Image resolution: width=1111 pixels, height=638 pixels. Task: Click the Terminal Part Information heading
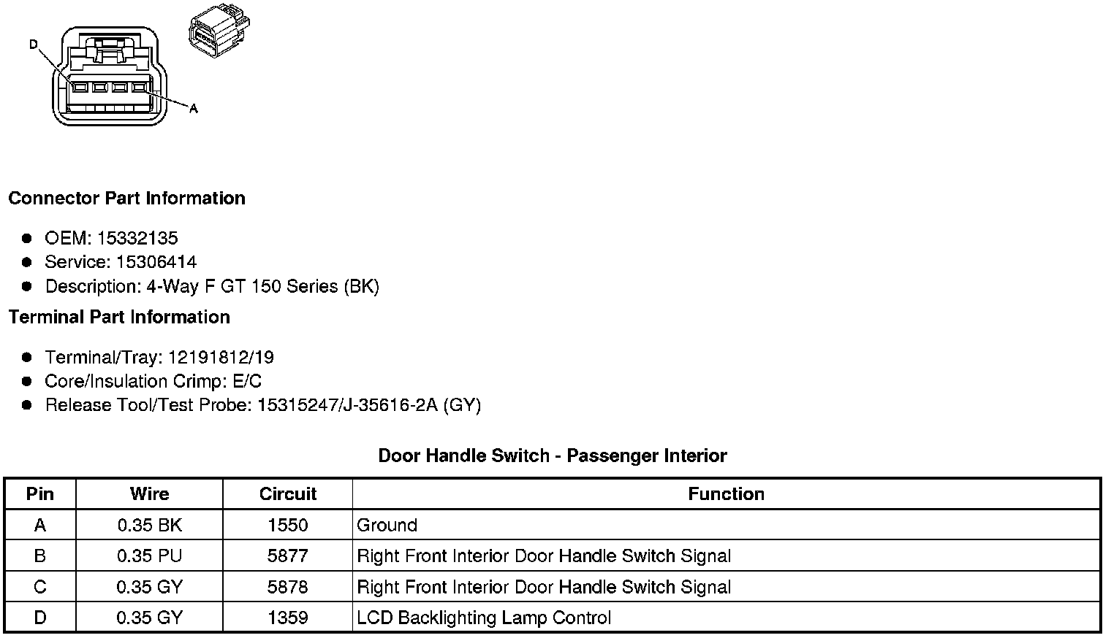click(x=119, y=317)
